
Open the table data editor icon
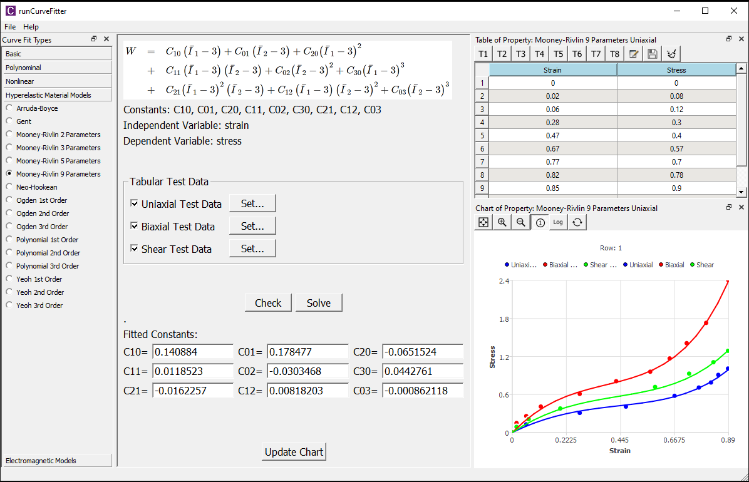tap(633, 54)
